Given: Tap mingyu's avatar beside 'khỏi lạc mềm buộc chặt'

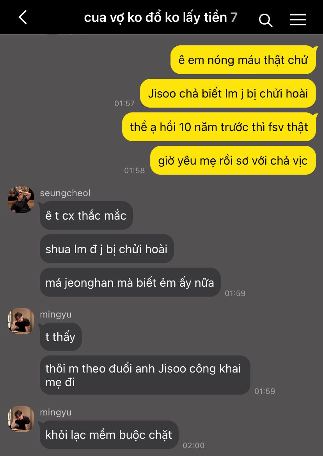Looking at the screenshot, I should [21, 419].
